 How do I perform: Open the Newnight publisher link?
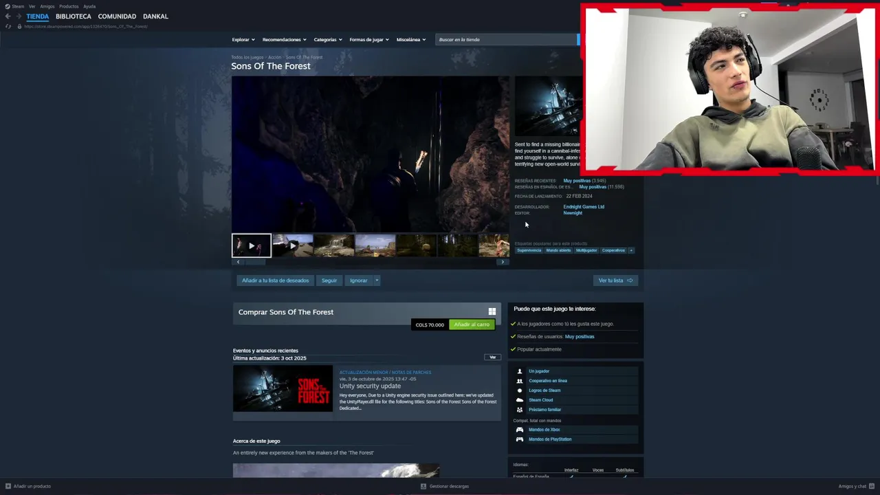573,213
